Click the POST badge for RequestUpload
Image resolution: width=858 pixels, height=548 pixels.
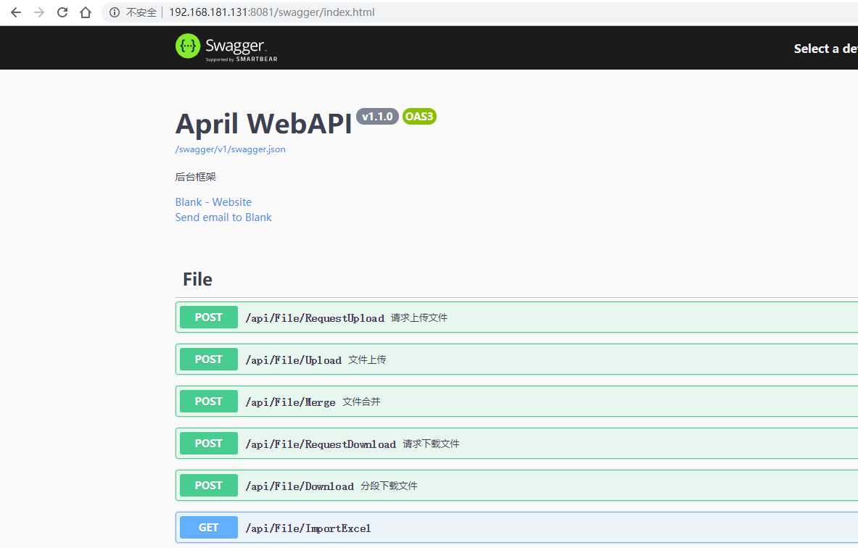208,317
